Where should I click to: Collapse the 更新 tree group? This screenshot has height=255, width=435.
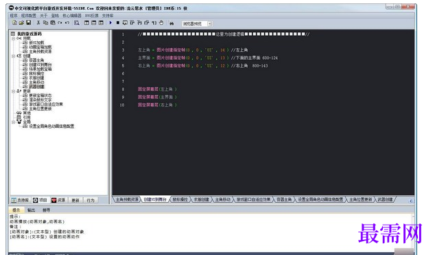(13, 91)
